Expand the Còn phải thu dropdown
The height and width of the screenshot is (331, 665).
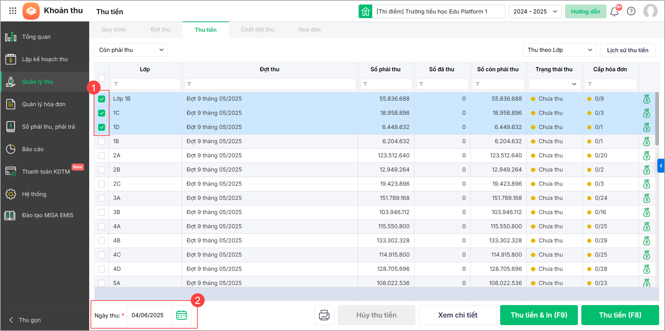click(131, 50)
